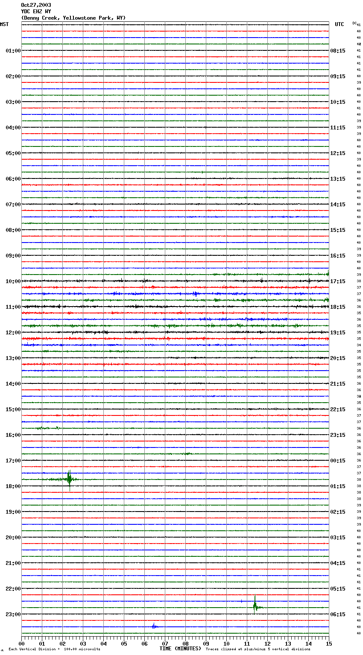
Task: Click the MST time zone header
Action: (x=4, y=24)
